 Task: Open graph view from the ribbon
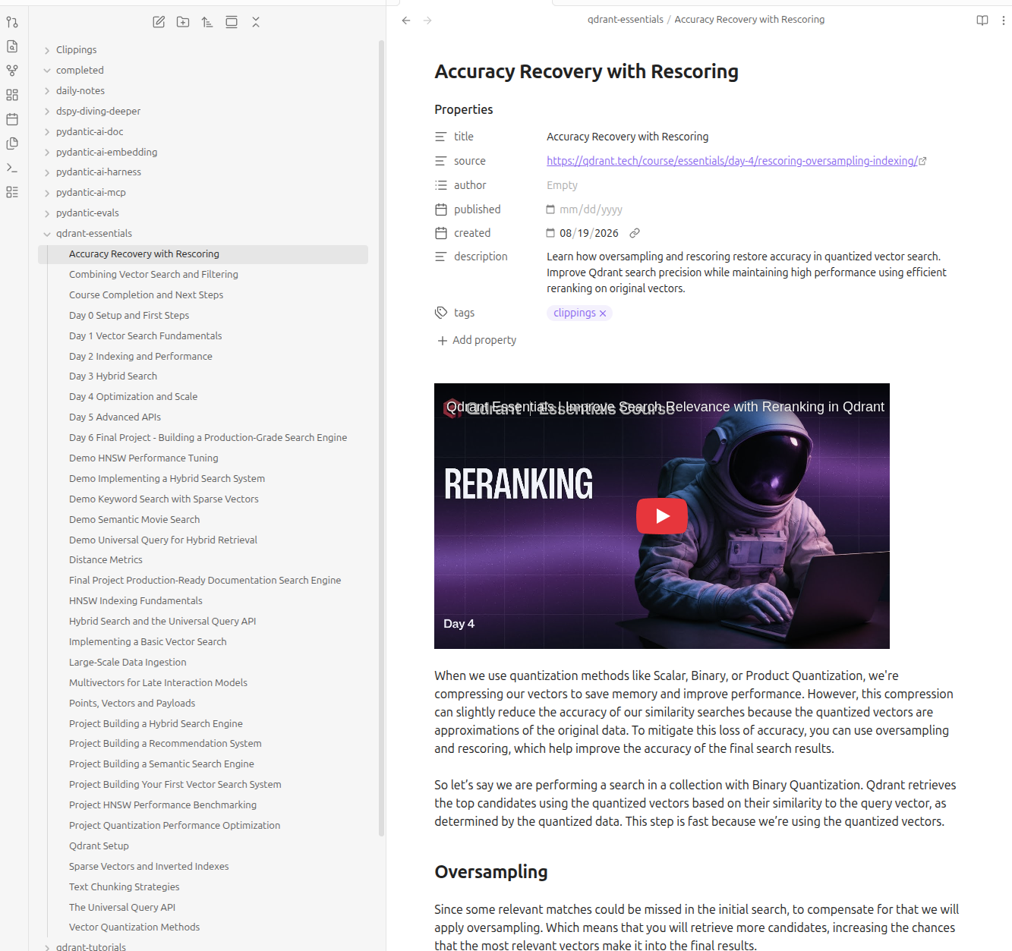tap(12, 71)
